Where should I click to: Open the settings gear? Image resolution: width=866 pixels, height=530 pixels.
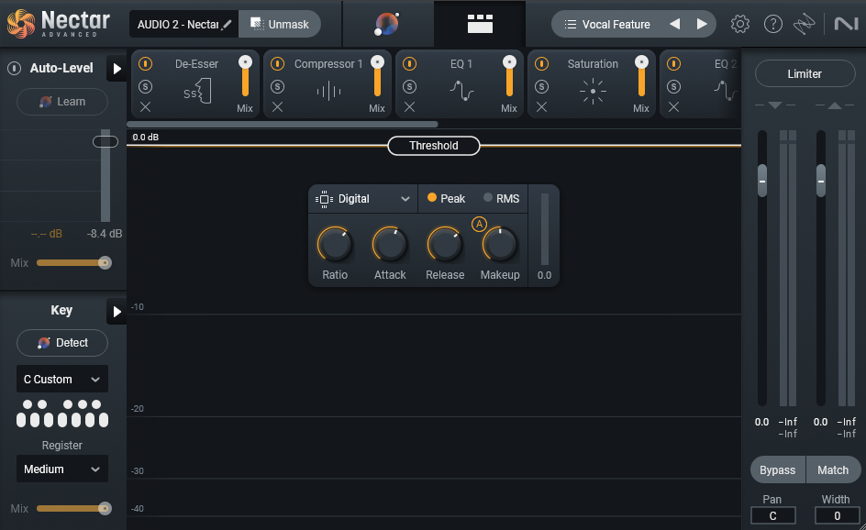[x=740, y=24]
